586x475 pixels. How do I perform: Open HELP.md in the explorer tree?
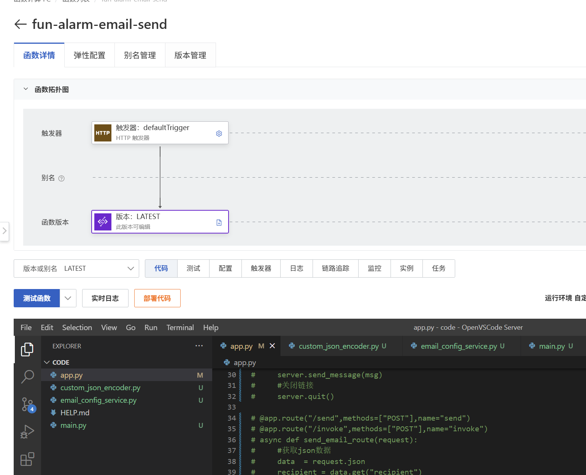pos(127,413)
